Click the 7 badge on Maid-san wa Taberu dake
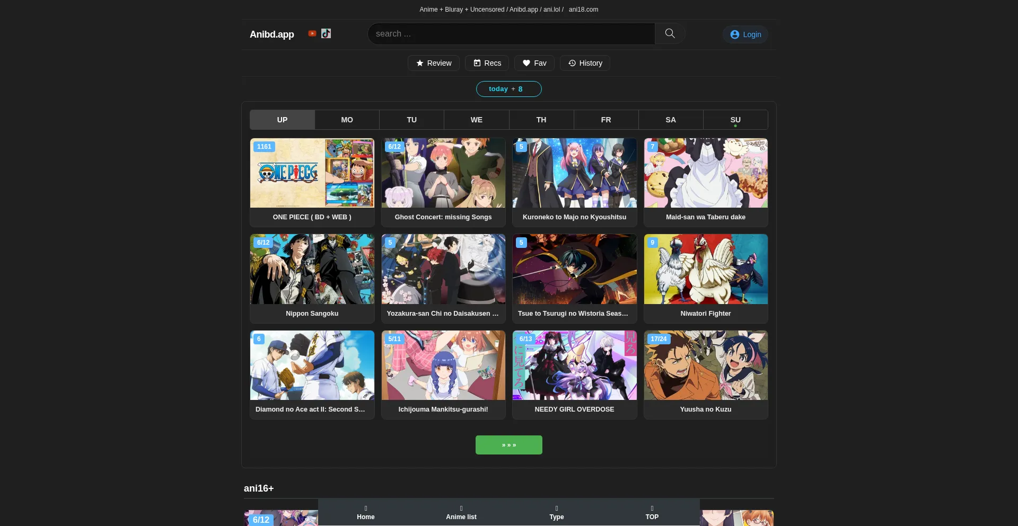 pos(653,147)
